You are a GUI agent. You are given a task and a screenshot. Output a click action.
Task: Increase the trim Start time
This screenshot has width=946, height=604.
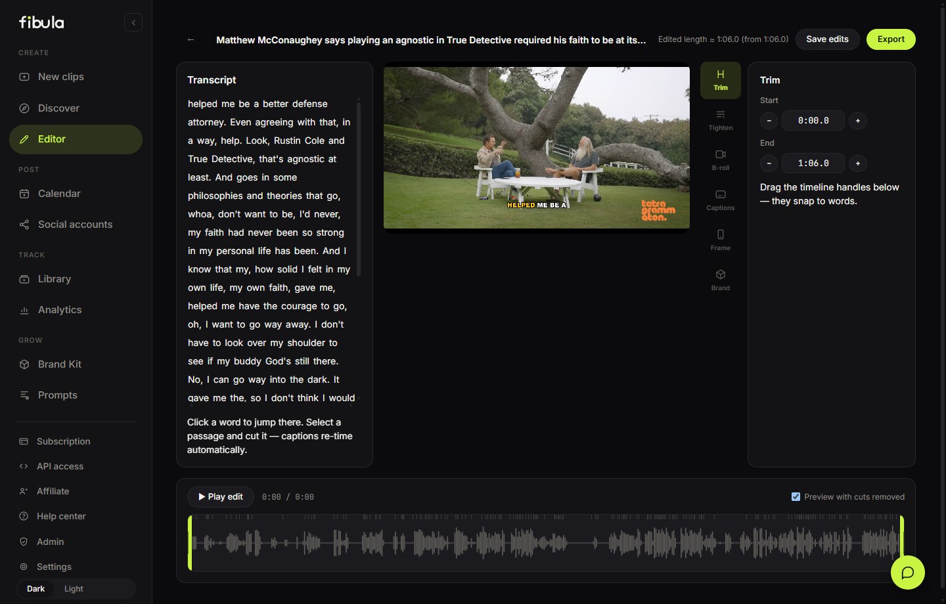pos(858,121)
